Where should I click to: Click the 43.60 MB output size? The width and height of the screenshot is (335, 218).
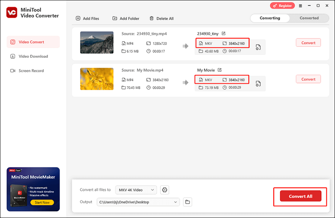coord(209,51)
